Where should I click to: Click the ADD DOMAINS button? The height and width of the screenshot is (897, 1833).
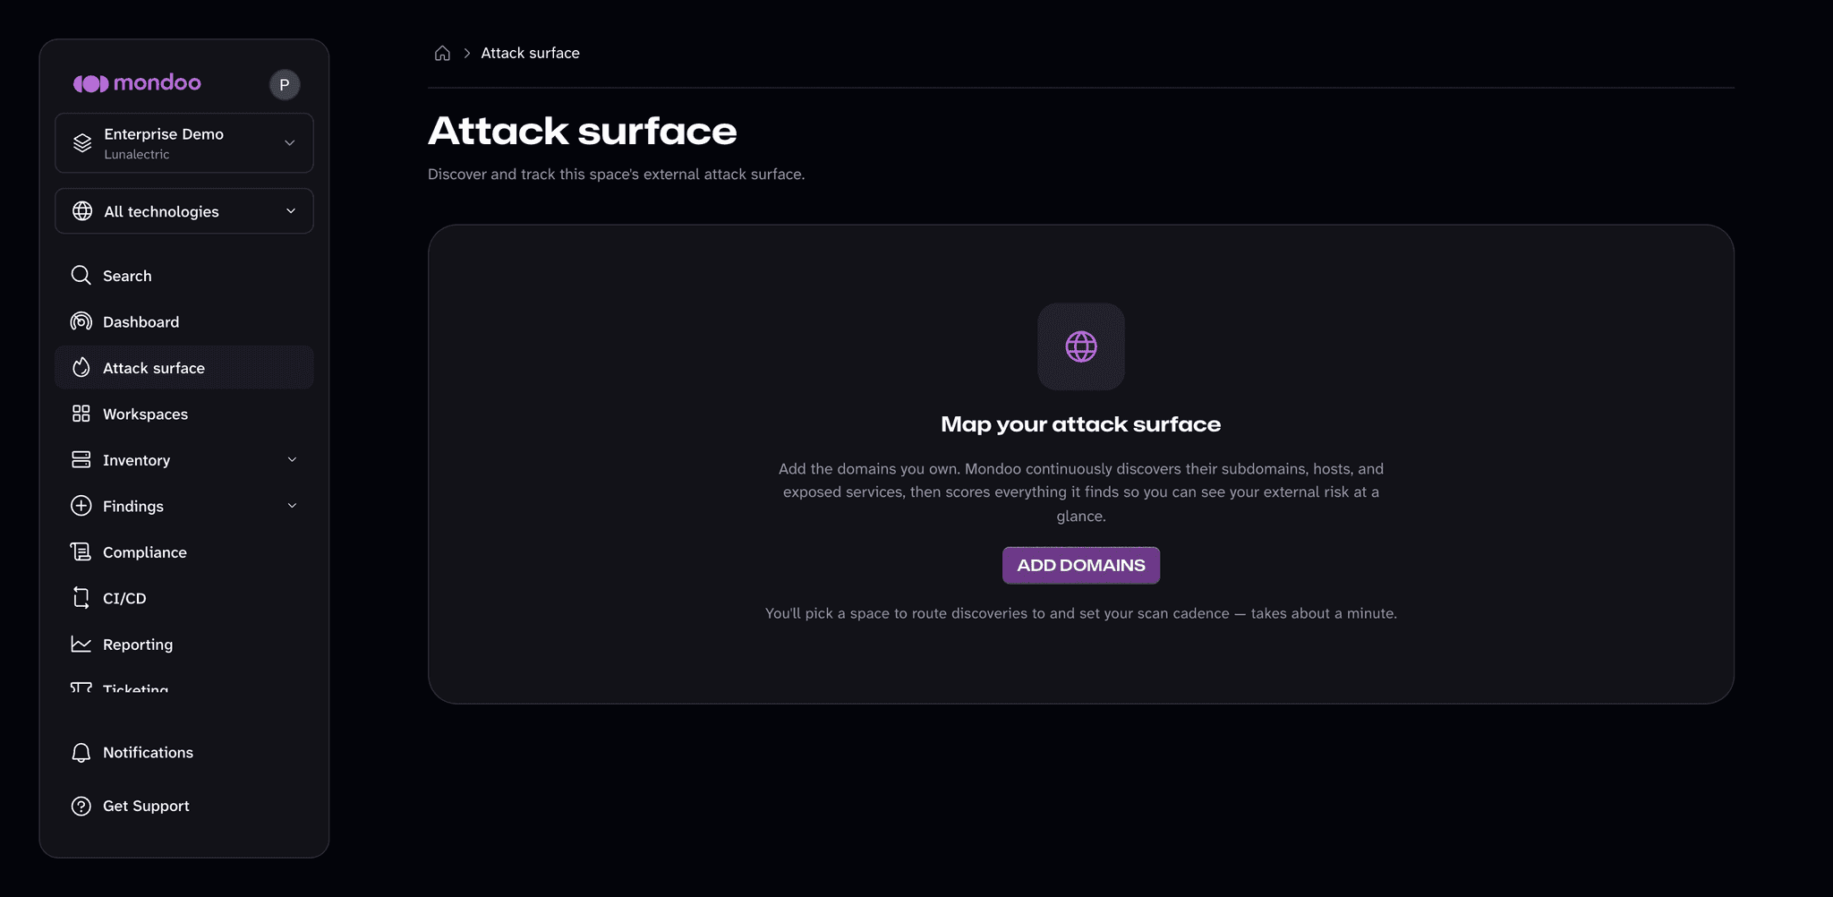point(1081,566)
